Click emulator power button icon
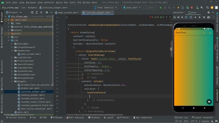Image resolution: width=219 pixels, height=123 pixels. click(x=175, y=17)
